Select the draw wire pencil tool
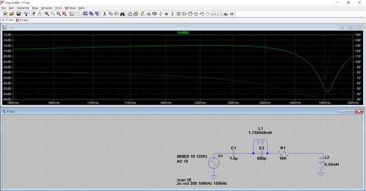The image size is (366, 191). coord(143,14)
